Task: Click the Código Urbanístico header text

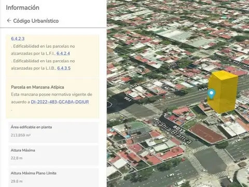Action: click(x=36, y=21)
